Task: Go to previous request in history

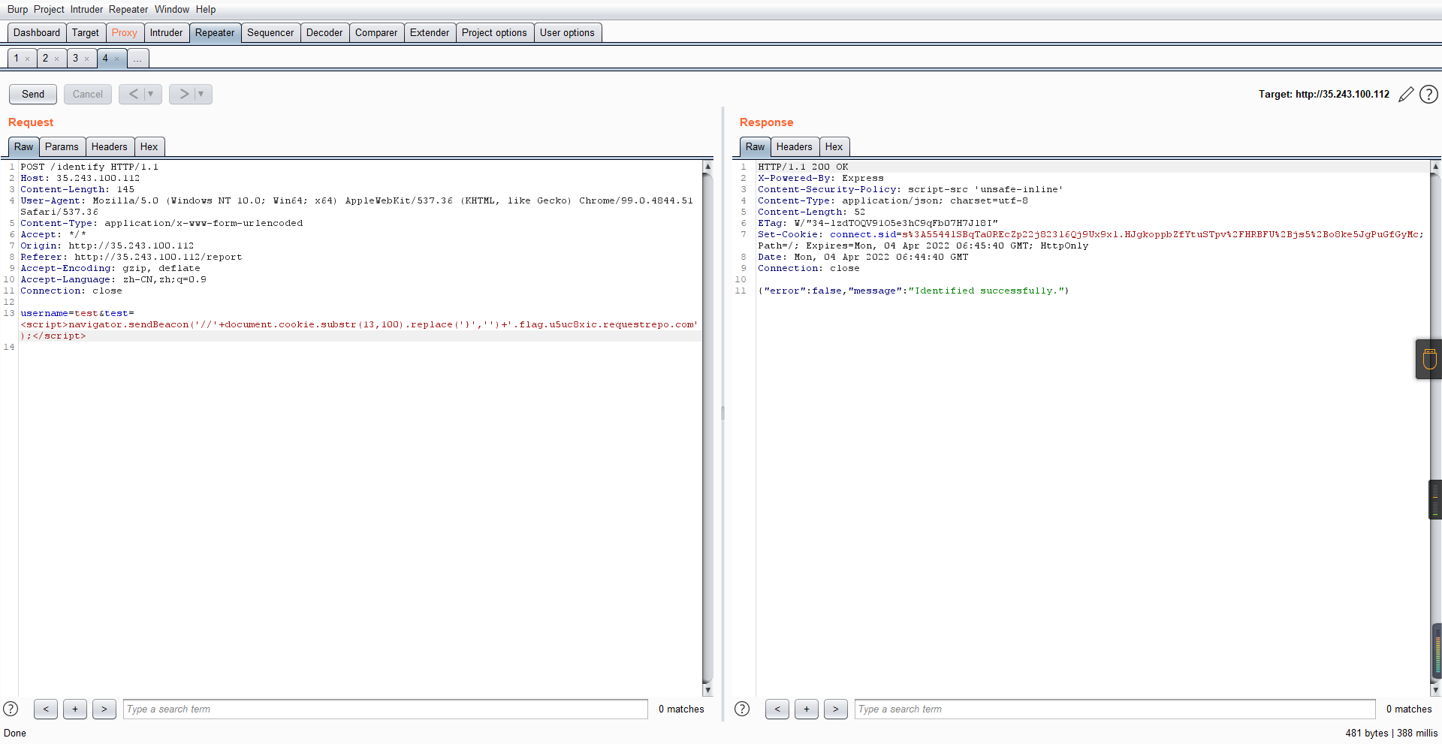Action: [x=133, y=94]
